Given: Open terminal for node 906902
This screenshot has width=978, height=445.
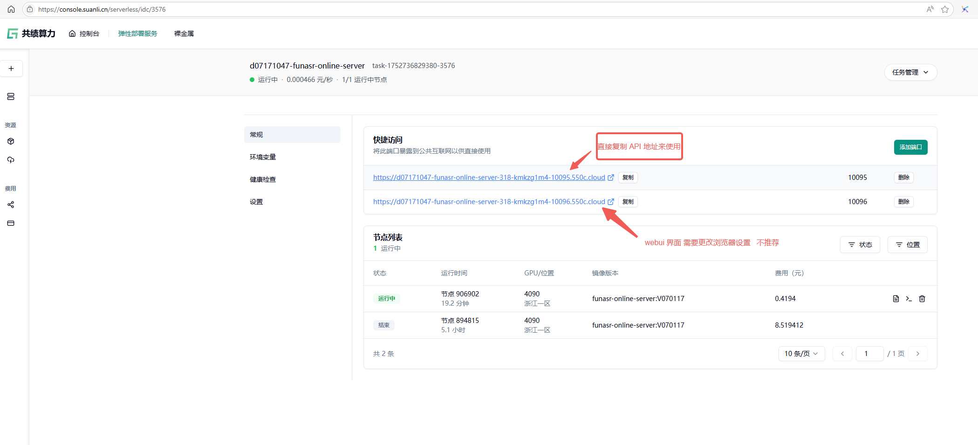Looking at the screenshot, I should tap(909, 299).
